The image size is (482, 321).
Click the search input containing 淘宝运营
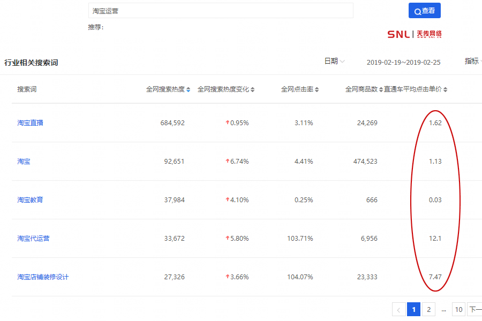tap(221, 11)
